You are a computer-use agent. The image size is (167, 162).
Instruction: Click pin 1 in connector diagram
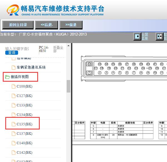pyautogui.click(x=89, y=73)
